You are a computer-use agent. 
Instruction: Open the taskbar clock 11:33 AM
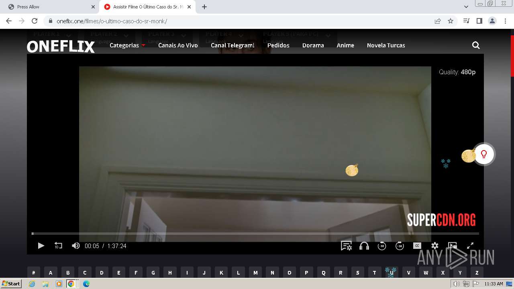(x=494, y=284)
